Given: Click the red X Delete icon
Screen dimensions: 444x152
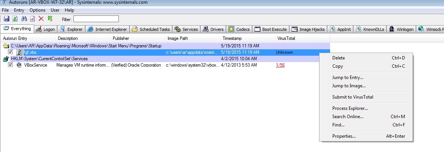Looking at the screenshot, I should (x=41, y=19).
